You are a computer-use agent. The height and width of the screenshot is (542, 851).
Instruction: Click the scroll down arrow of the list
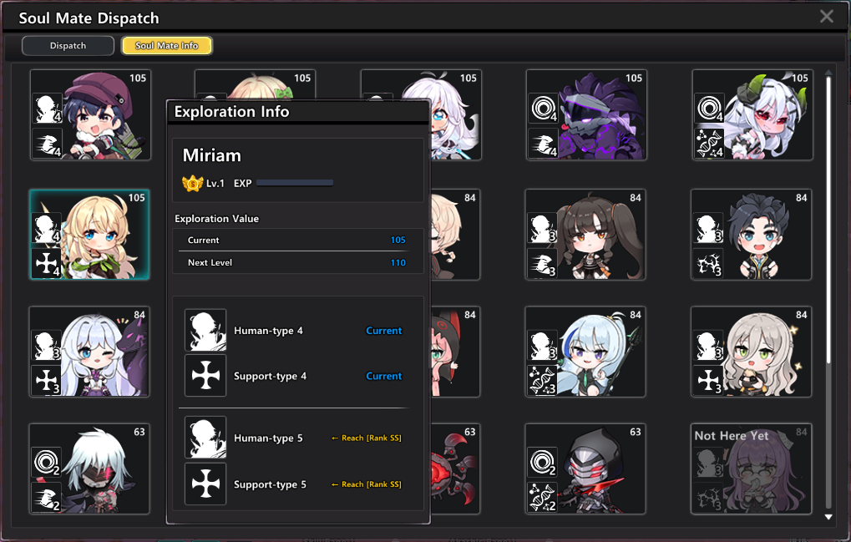[x=828, y=517]
